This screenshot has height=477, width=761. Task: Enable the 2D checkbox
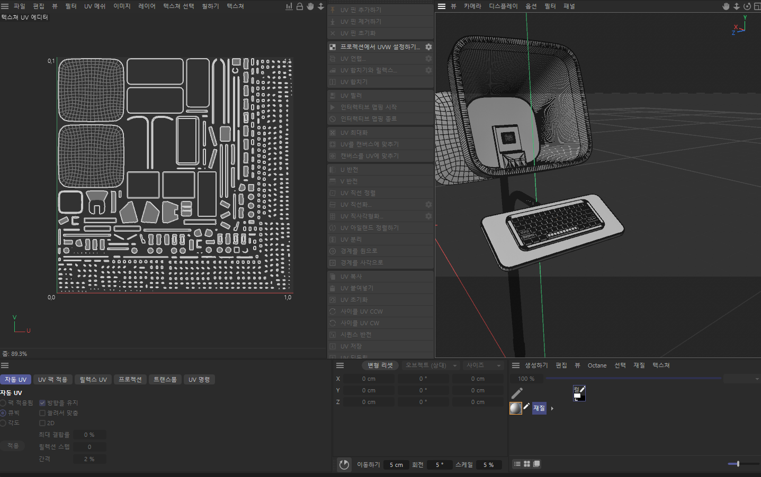click(x=42, y=423)
